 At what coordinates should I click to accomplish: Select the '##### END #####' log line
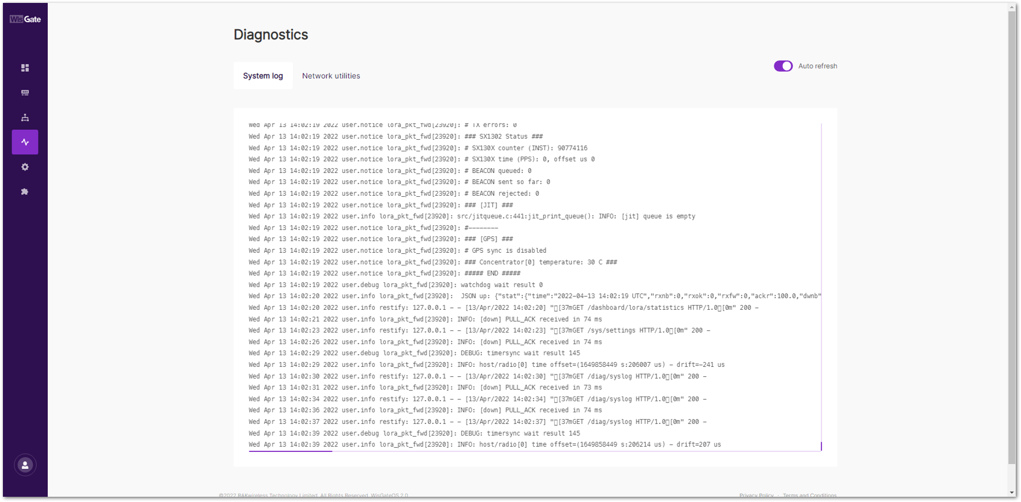[x=385, y=273]
